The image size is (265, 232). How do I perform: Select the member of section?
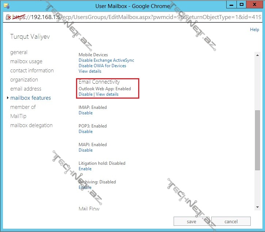coord(23,107)
